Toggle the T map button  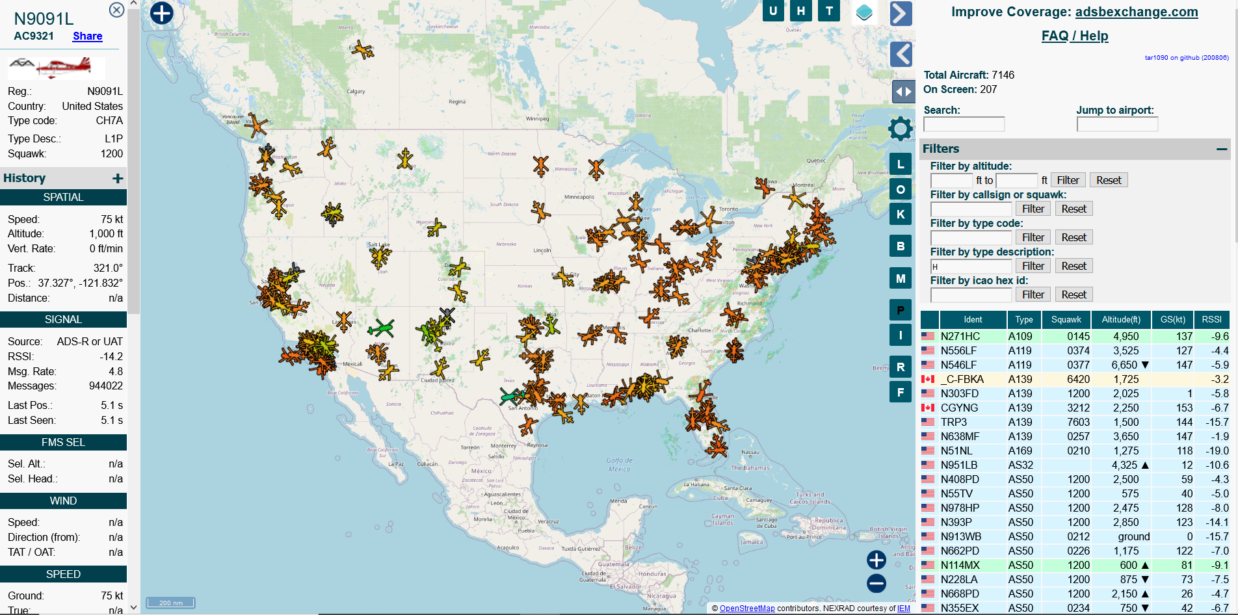[x=829, y=11]
